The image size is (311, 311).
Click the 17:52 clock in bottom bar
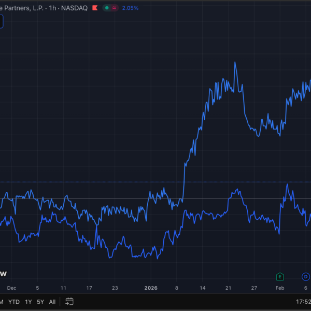pos(302,302)
